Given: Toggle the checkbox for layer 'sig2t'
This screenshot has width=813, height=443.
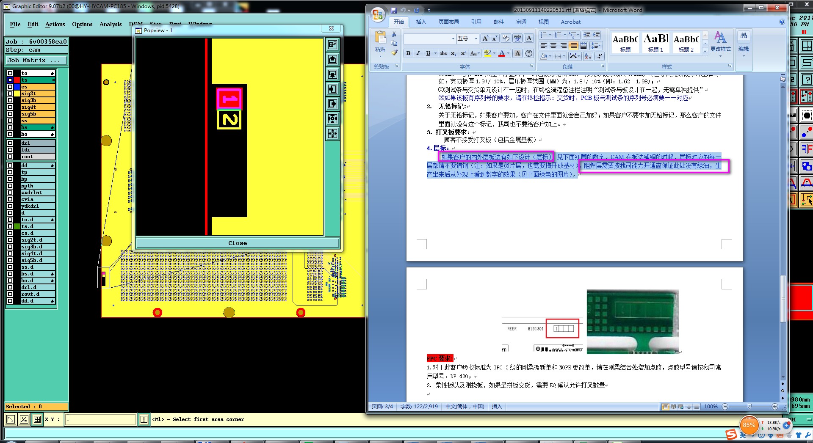Looking at the screenshot, I should tap(10, 94).
